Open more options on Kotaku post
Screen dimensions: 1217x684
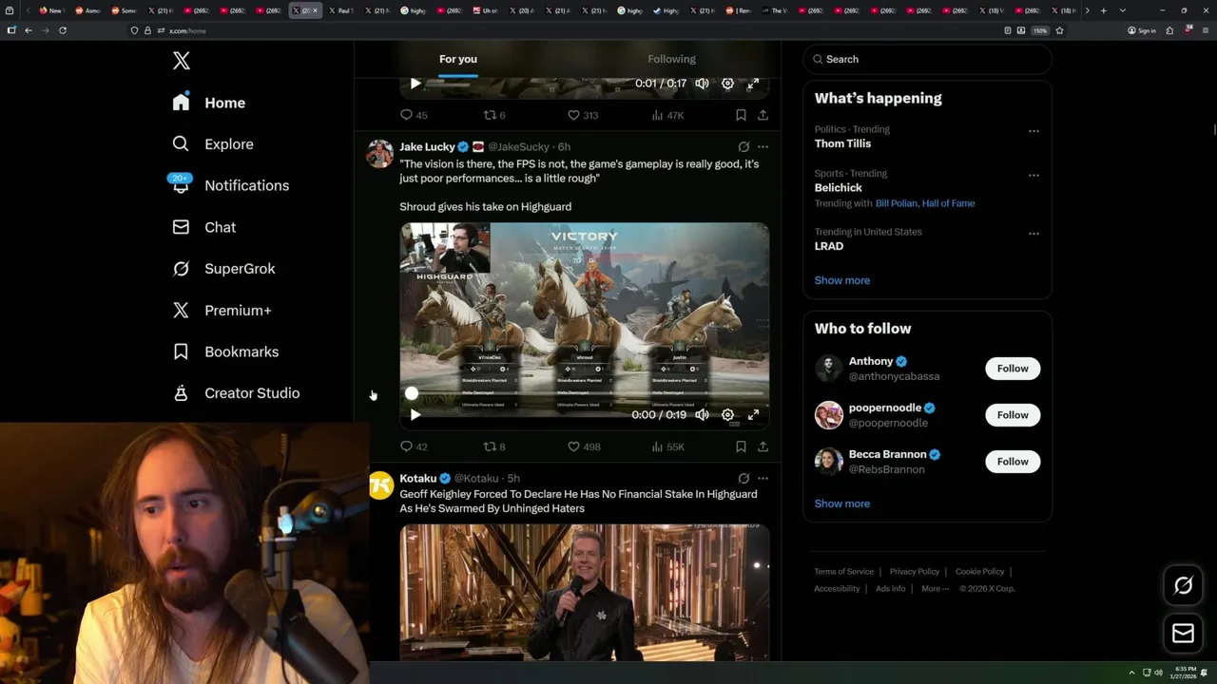point(763,479)
